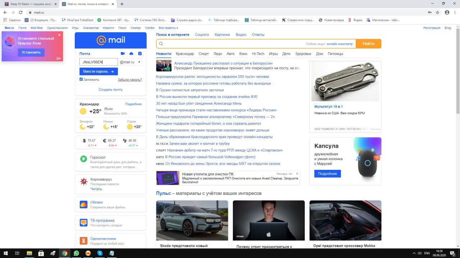
Task: Click the Найти search button
Action: [368, 44]
